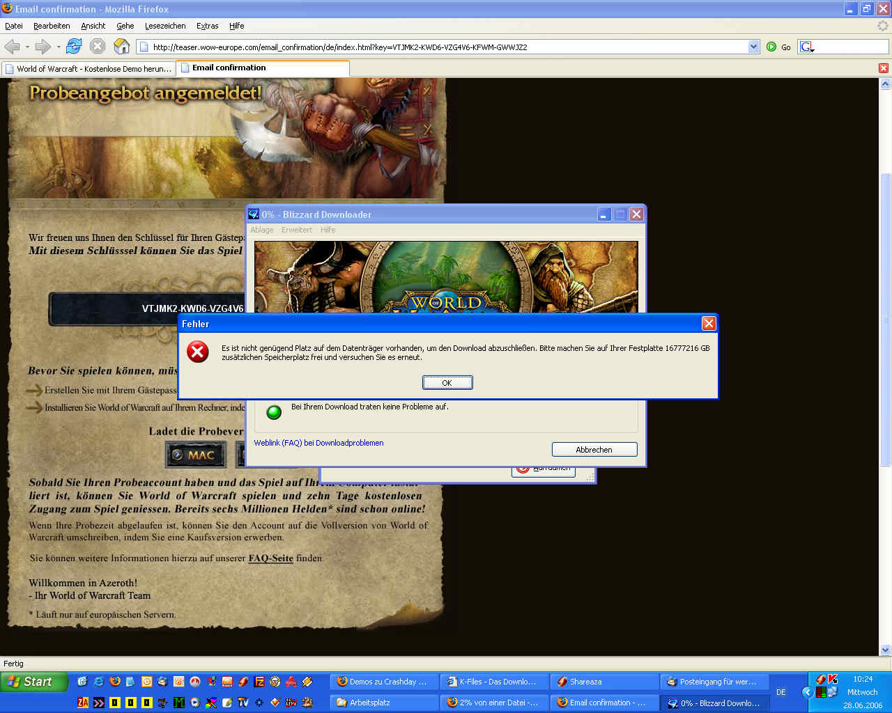This screenshot has width=892, height=713.
Task: Click the MAC download button on the page
Action: [x=196, y=455]
